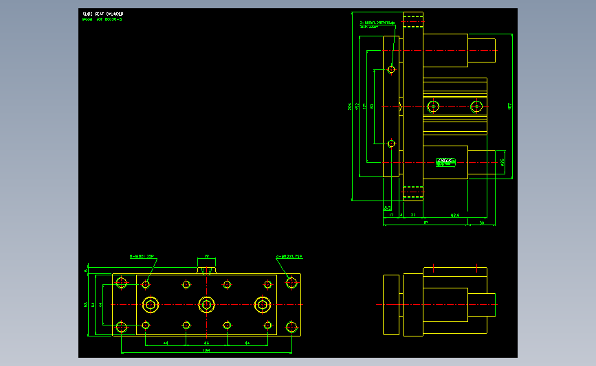Click the ø36 diameter dimension label
Screen dimensions: 596x366
click(502, 163)
